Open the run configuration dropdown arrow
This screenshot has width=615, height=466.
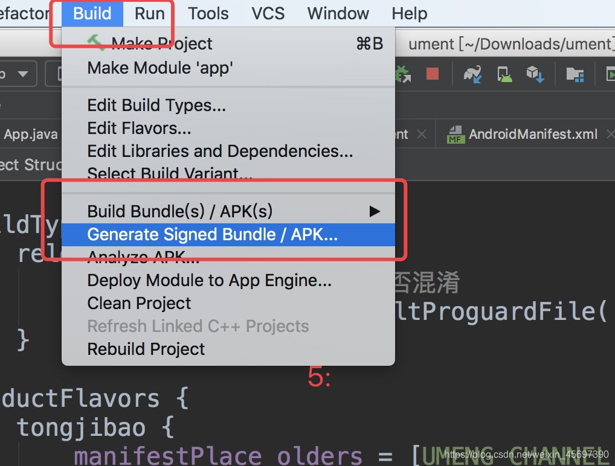[x=23, y=74]
